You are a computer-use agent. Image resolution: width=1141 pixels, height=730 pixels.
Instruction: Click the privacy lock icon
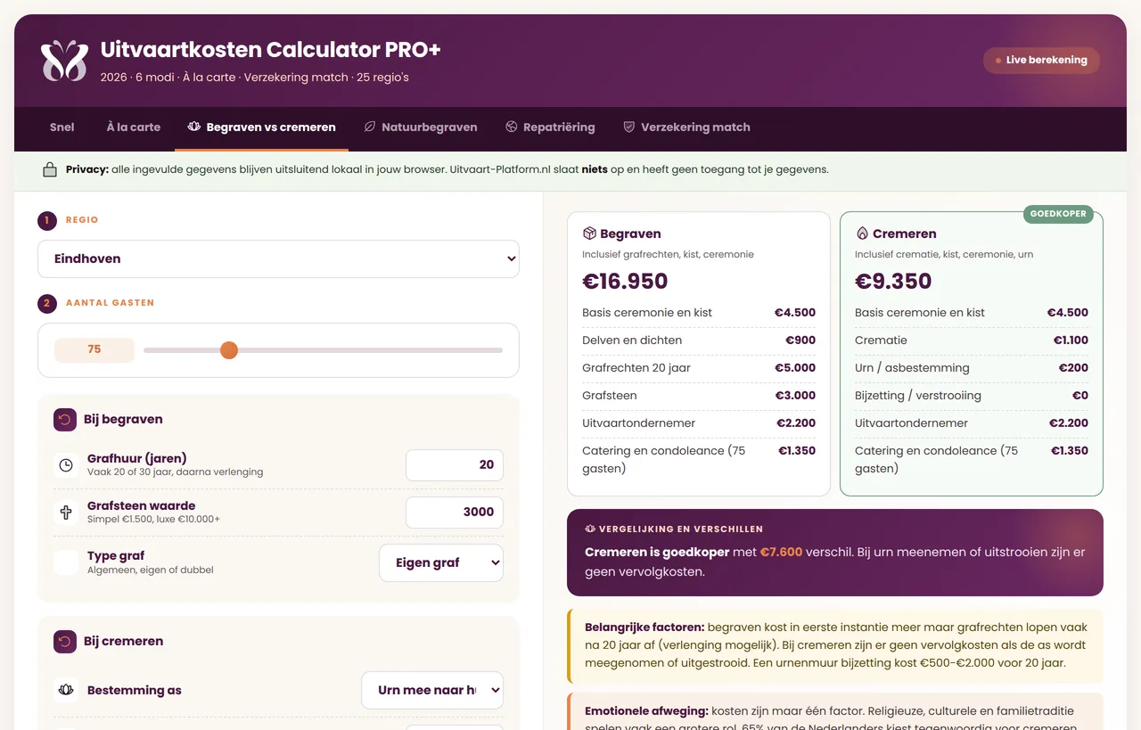pos(50,169)
